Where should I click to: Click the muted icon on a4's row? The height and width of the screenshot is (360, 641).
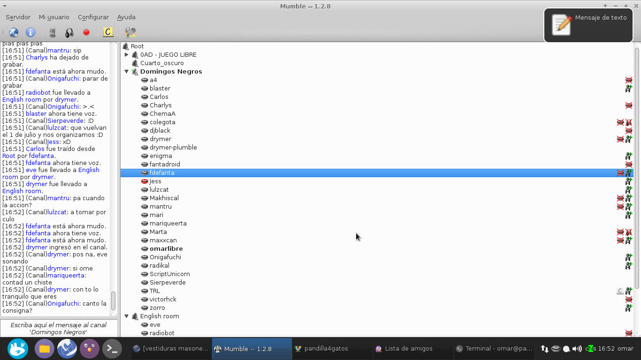tap(629, 80)
